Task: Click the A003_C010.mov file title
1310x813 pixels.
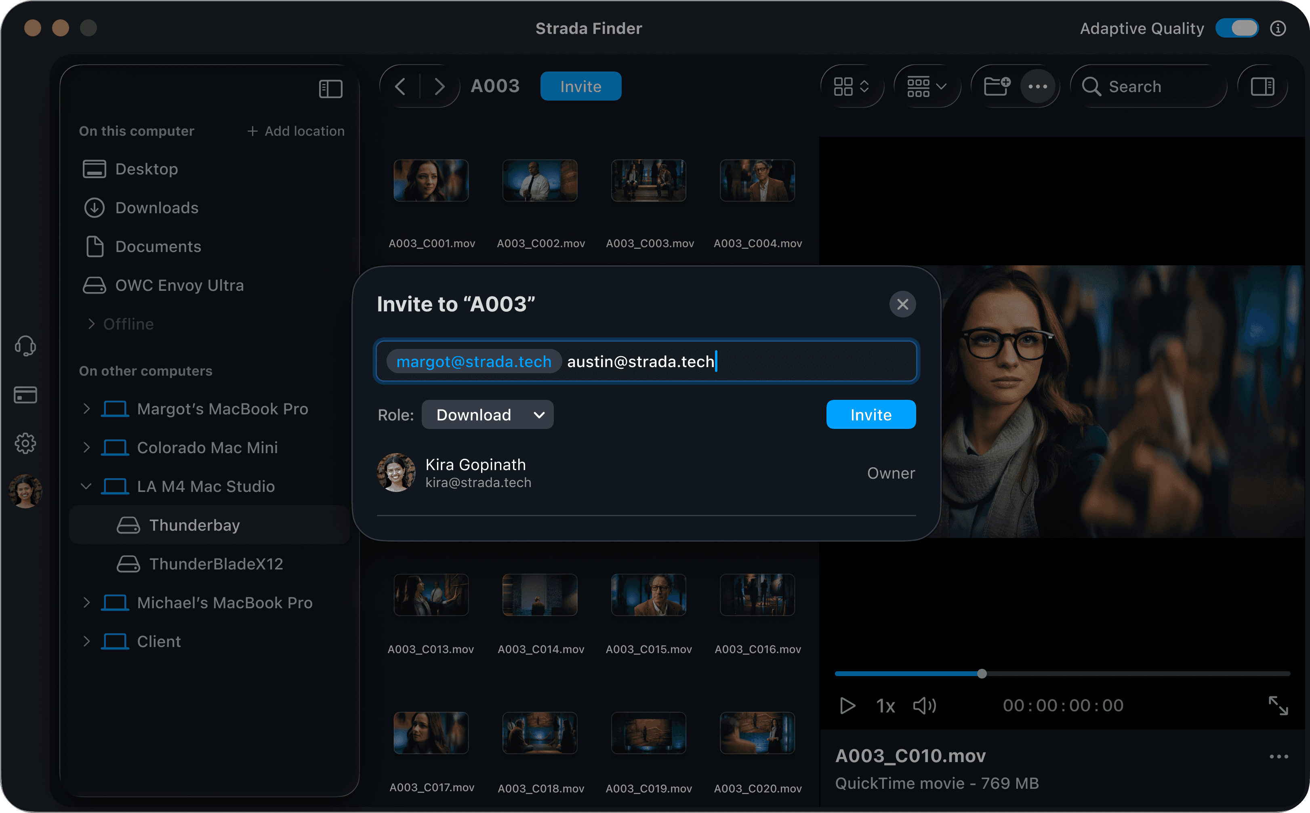Action: click(x=910, y=756)
